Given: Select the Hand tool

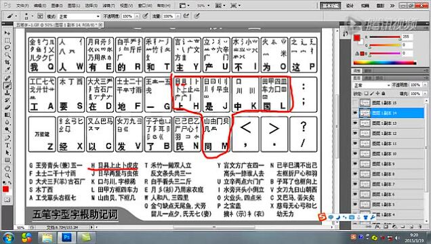Looking at the screenshot, I should pyautogui.click(x=7, y=169).
